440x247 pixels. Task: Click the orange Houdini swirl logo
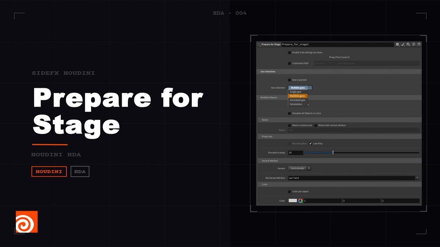coord(27,222)
